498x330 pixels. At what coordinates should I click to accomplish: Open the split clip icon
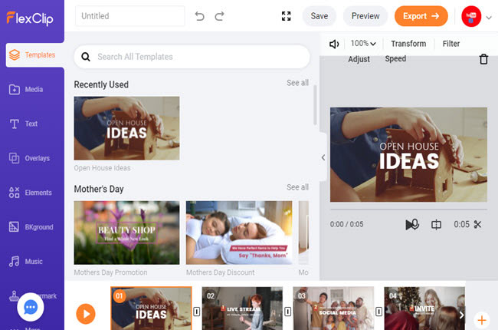pyautogui.click(x=437, y=225)
